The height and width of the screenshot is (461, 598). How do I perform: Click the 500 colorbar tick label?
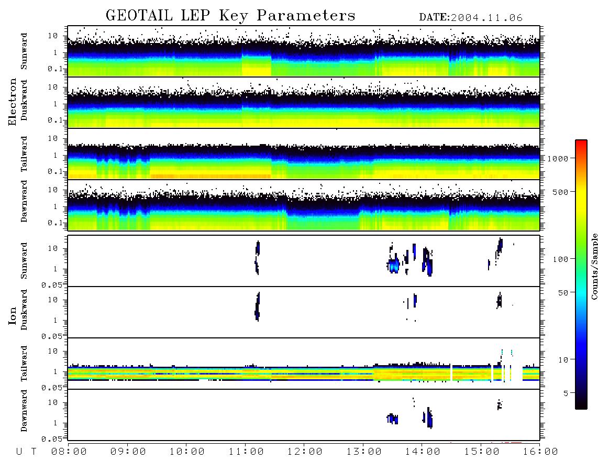tap(560, 192)
